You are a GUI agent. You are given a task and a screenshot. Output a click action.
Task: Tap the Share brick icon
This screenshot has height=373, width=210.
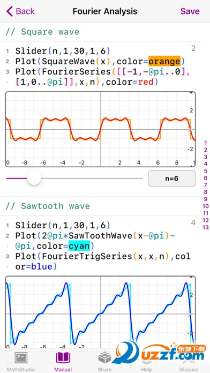[x=104, y=357]
